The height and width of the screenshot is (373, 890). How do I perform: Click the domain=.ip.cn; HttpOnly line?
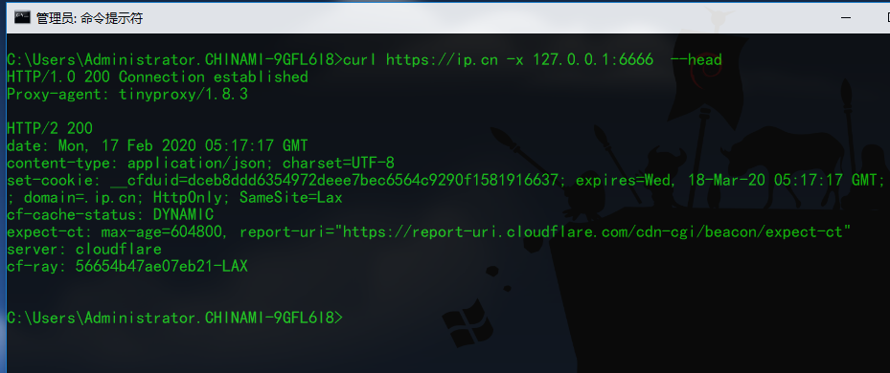click(x=174, y=198)
